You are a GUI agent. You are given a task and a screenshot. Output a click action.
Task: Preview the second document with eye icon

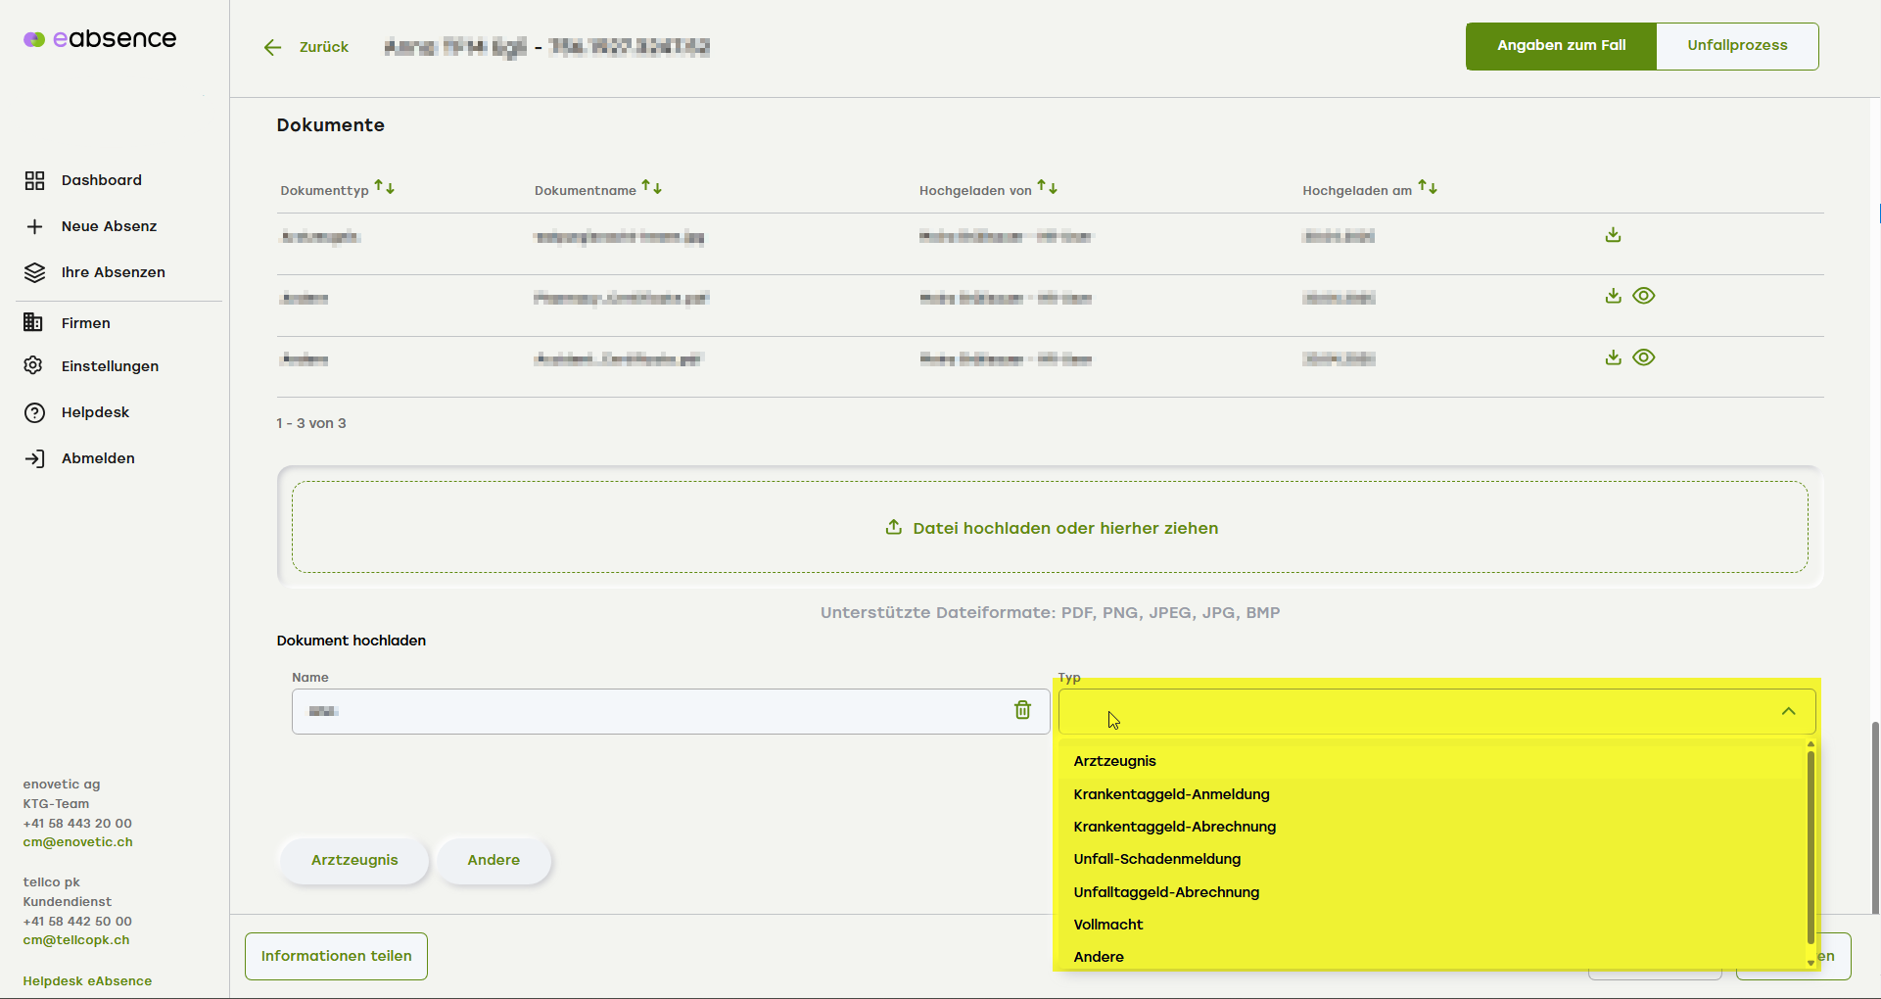point(1644,296)
